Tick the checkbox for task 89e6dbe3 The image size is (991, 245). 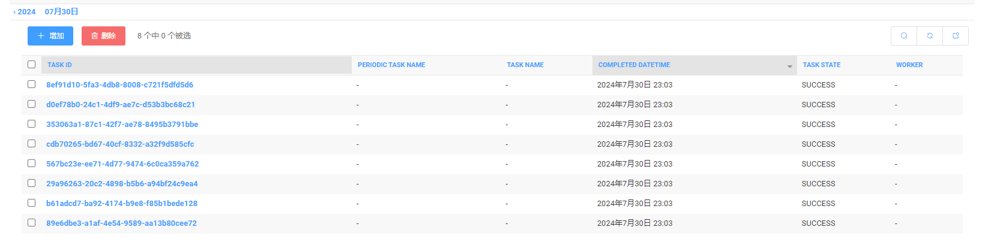32,223
